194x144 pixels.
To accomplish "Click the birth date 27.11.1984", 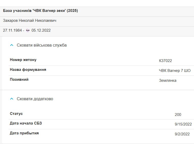I will tap(12, 30).
